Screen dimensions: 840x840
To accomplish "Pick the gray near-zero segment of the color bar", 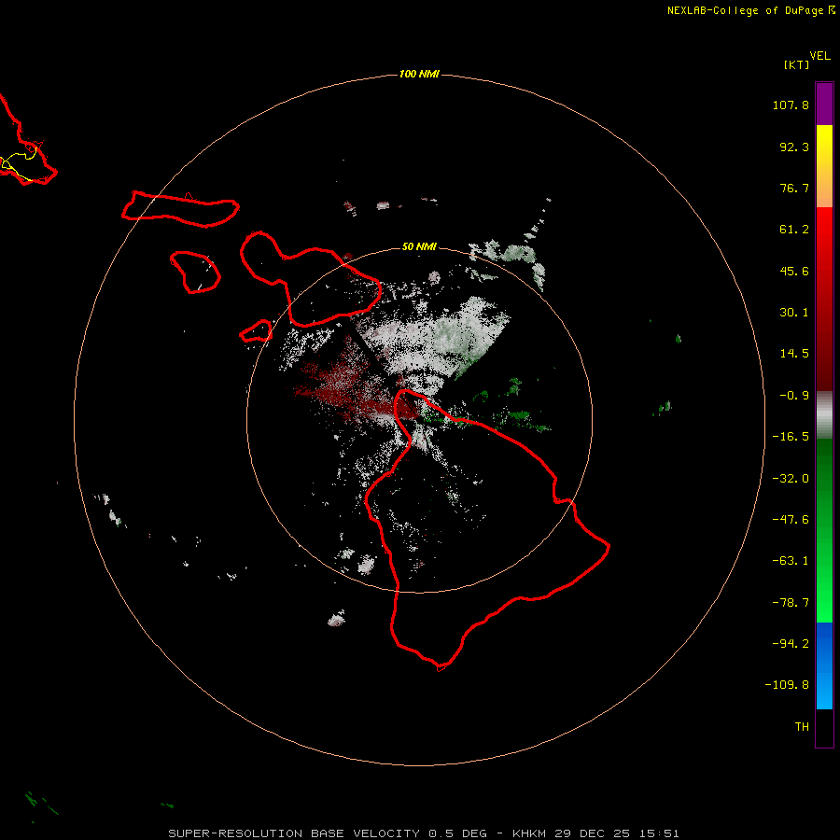I will (x=824, y=415).
